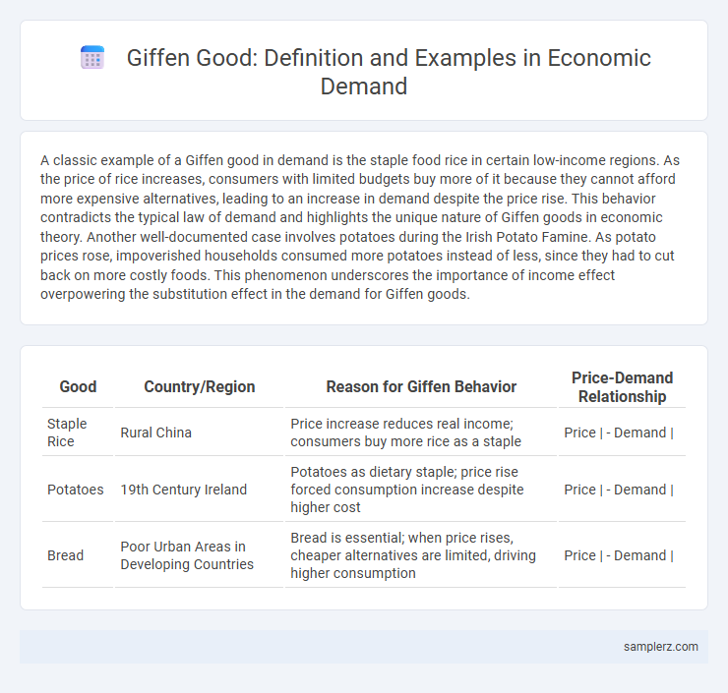Click the 'Rural China' table cell
Viewport: 728px width, 693px height.
point(199,433)
